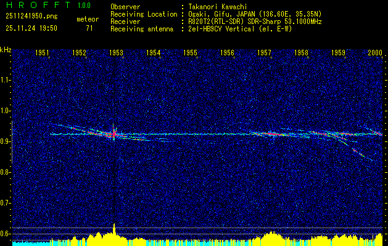
Task: Click the 1956 time marker
Action: point(227,52)
